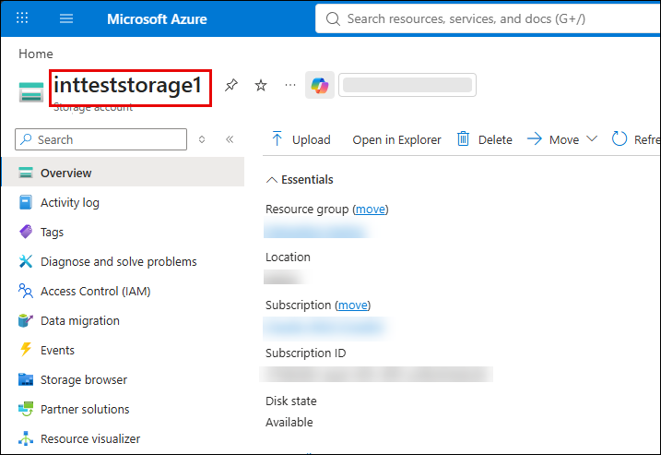Open Storage browser

(x=84, y=380)
